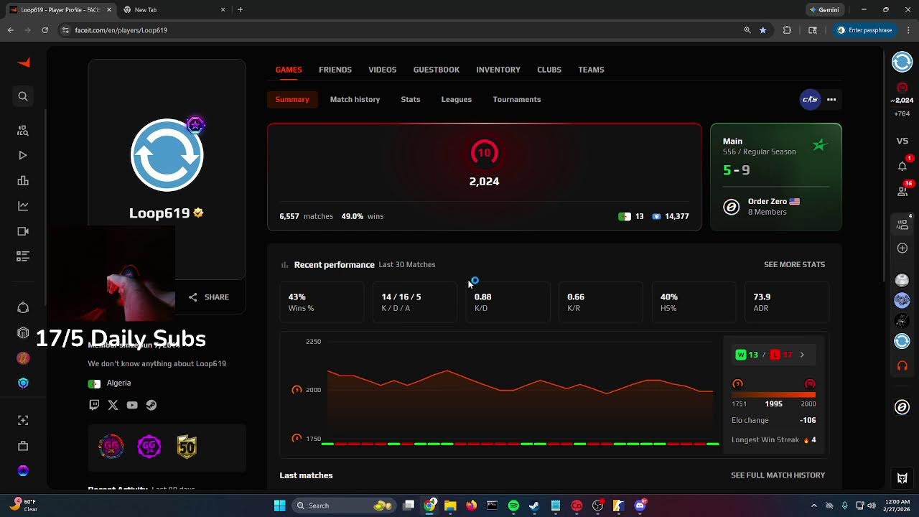Open Spotify from the taskbar
Image resolution: width=919 pixels, height=517 pixels.
tap(513, 506)
